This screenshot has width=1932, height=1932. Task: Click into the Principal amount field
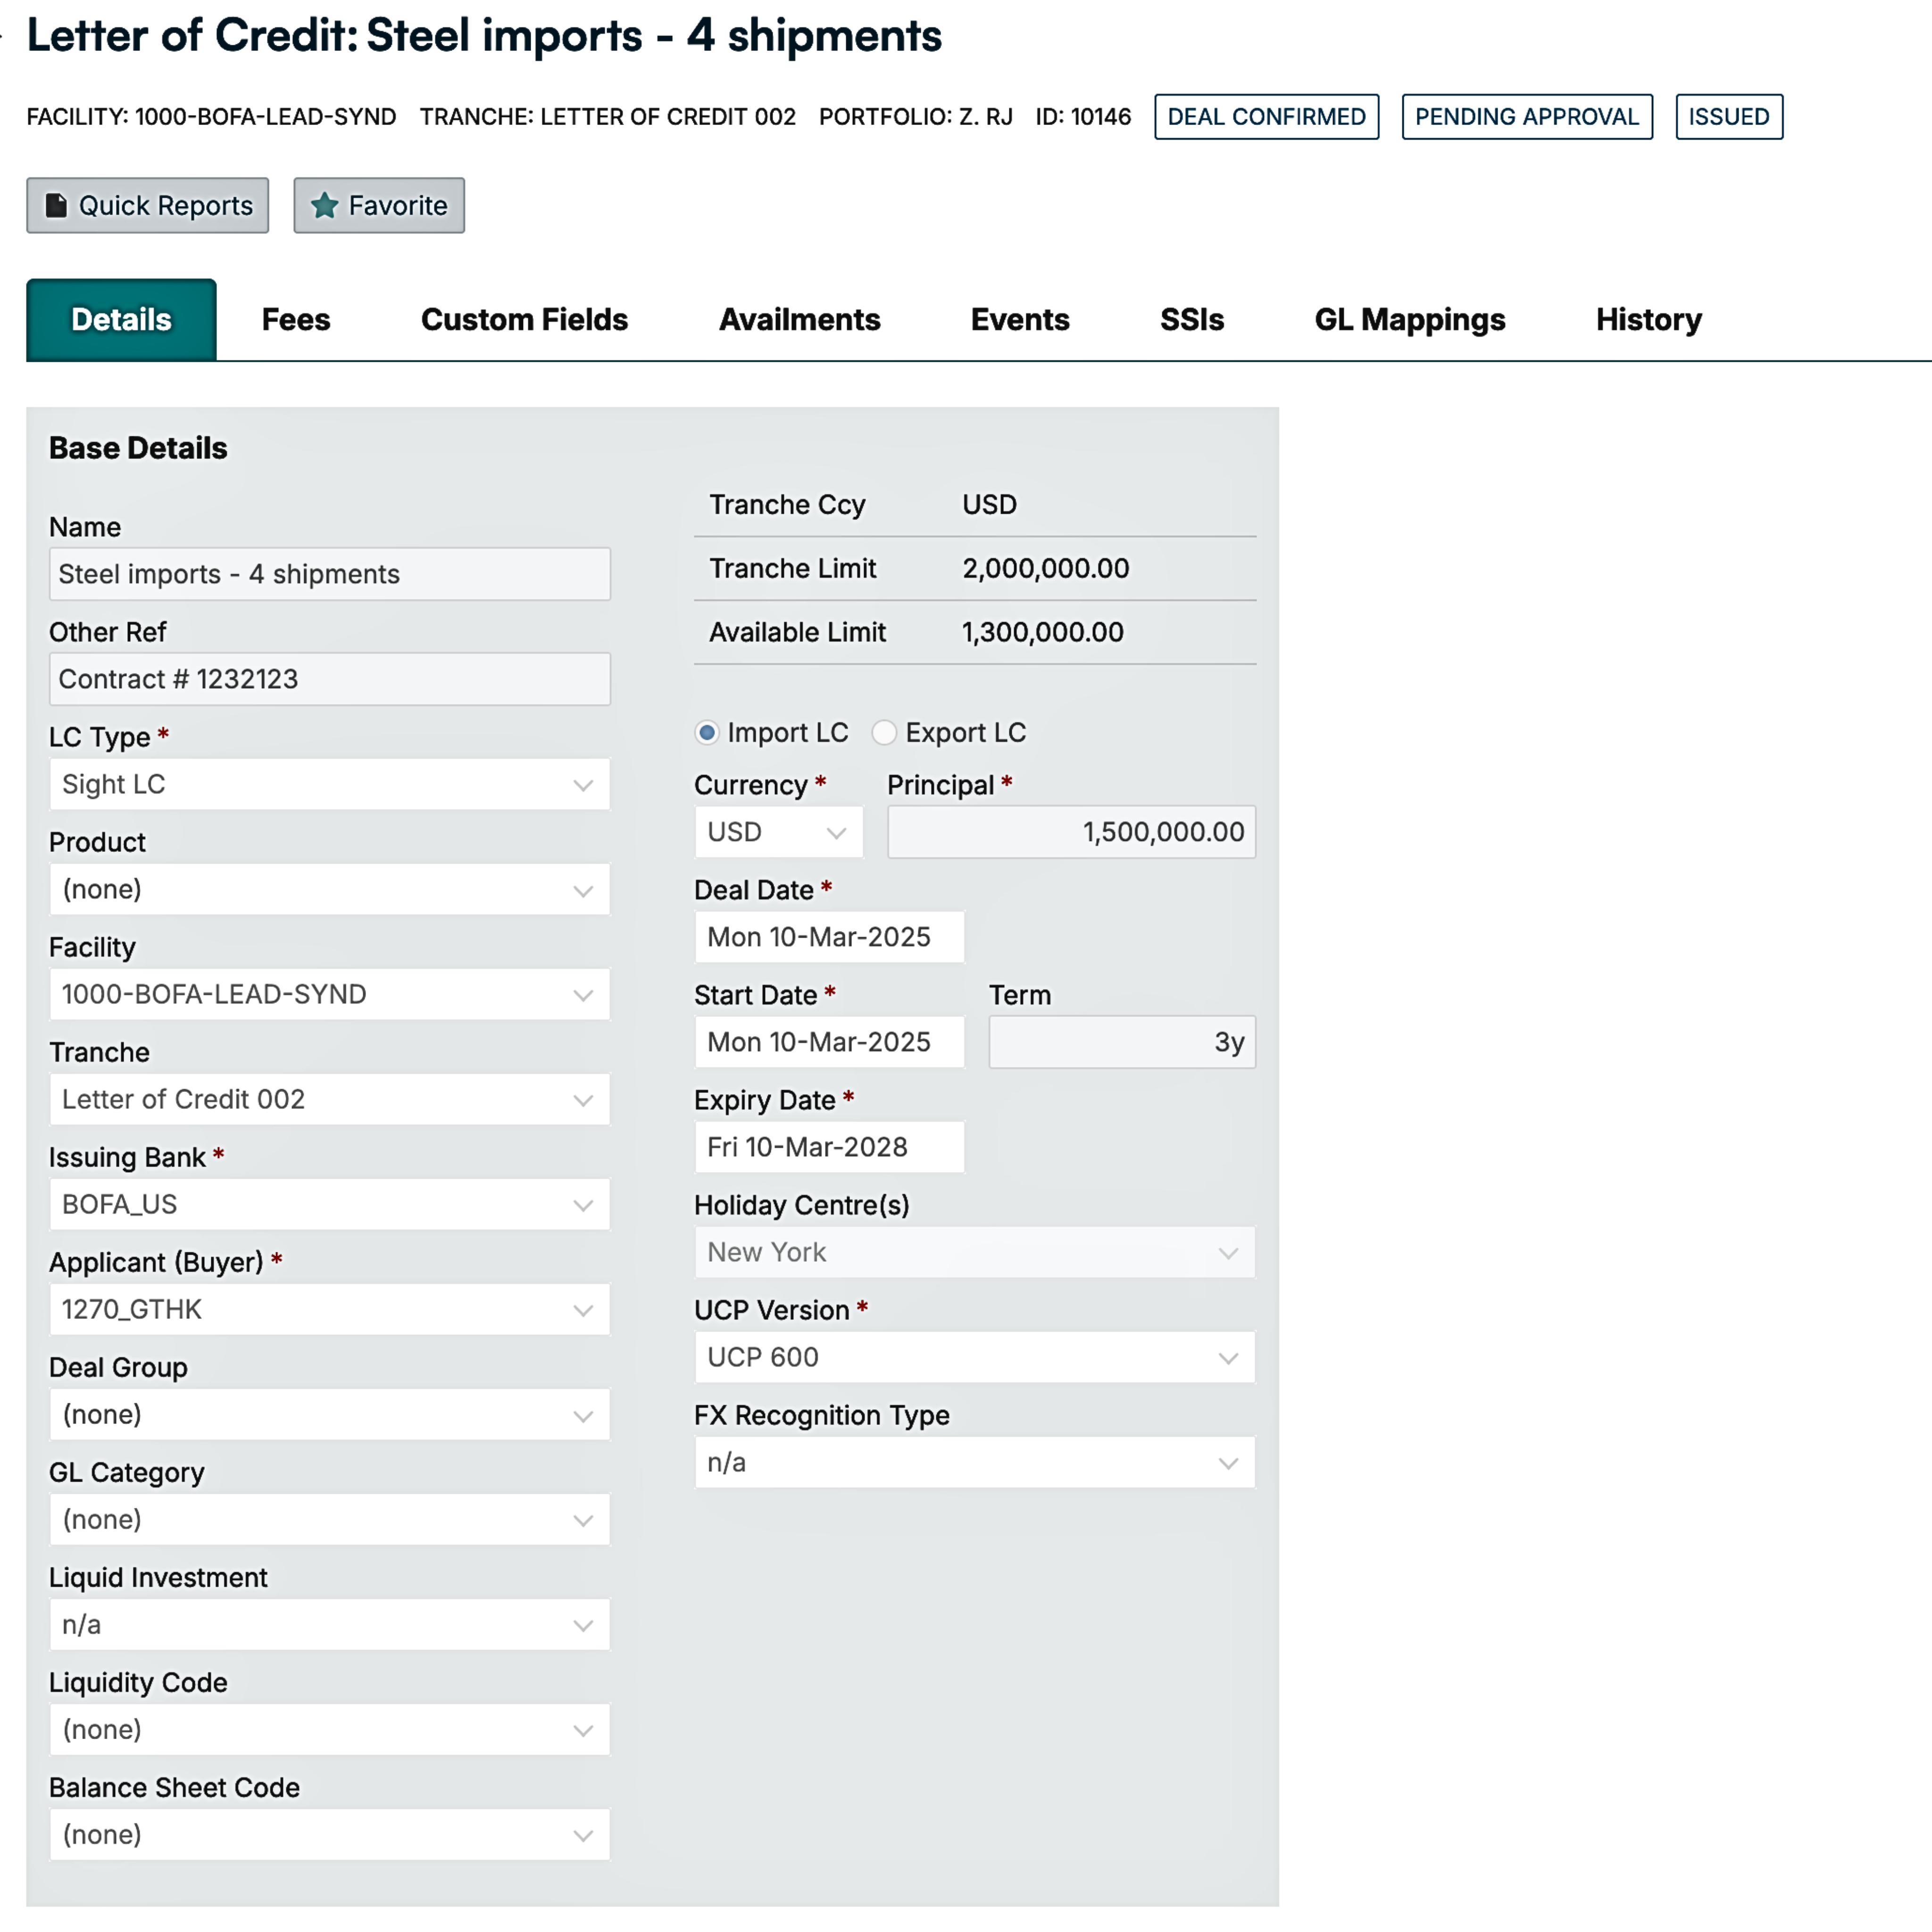(x=1071, y=832)
